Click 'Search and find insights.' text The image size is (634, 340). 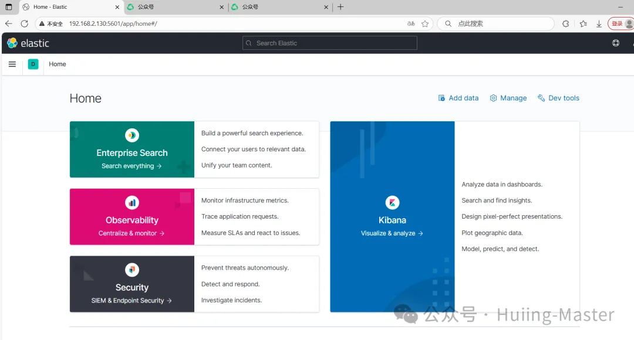(x=497, y=200)
